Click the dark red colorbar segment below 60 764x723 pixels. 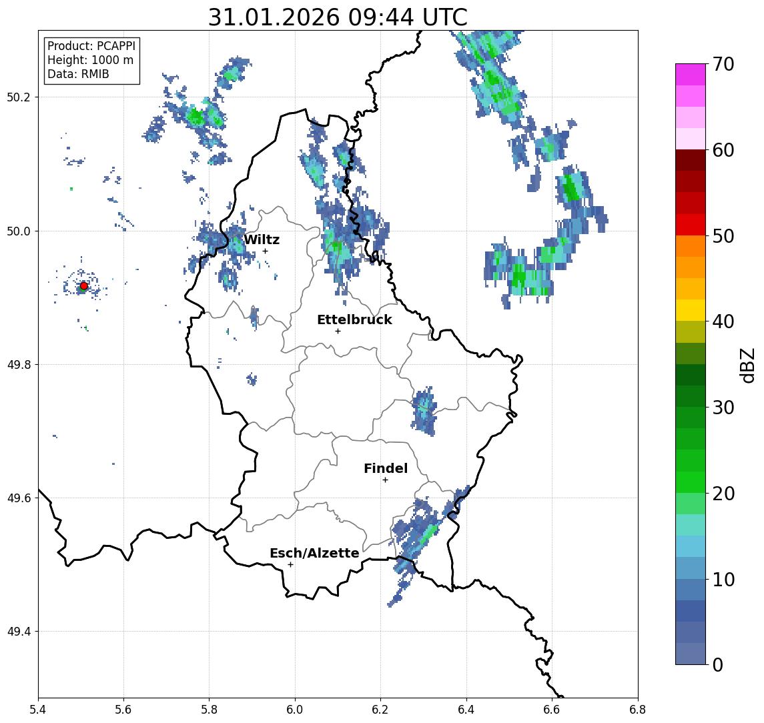(x=691, y=160)
